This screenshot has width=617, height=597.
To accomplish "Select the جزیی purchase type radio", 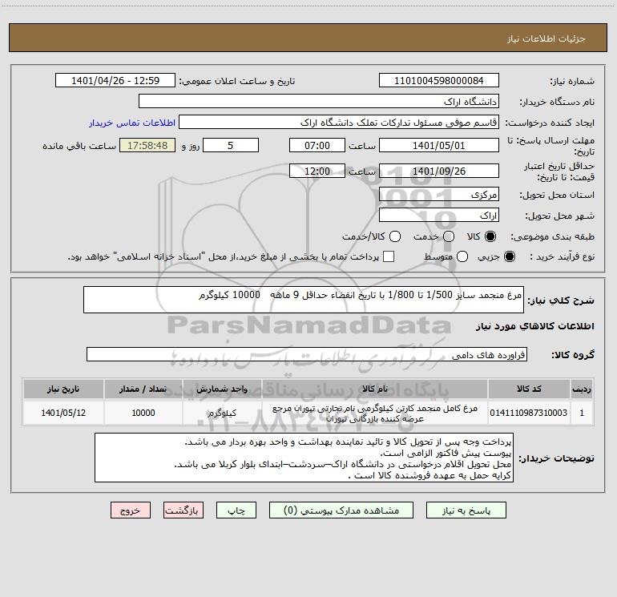I will [509, 256].
